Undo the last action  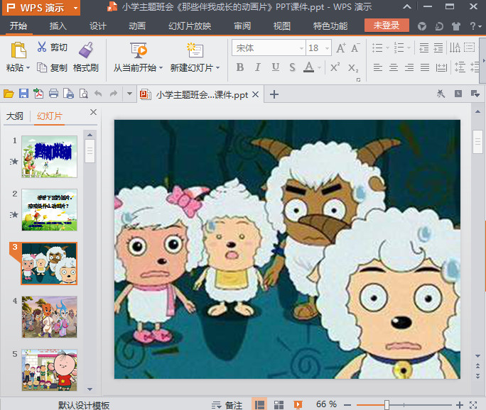click(x=98, y=94)
